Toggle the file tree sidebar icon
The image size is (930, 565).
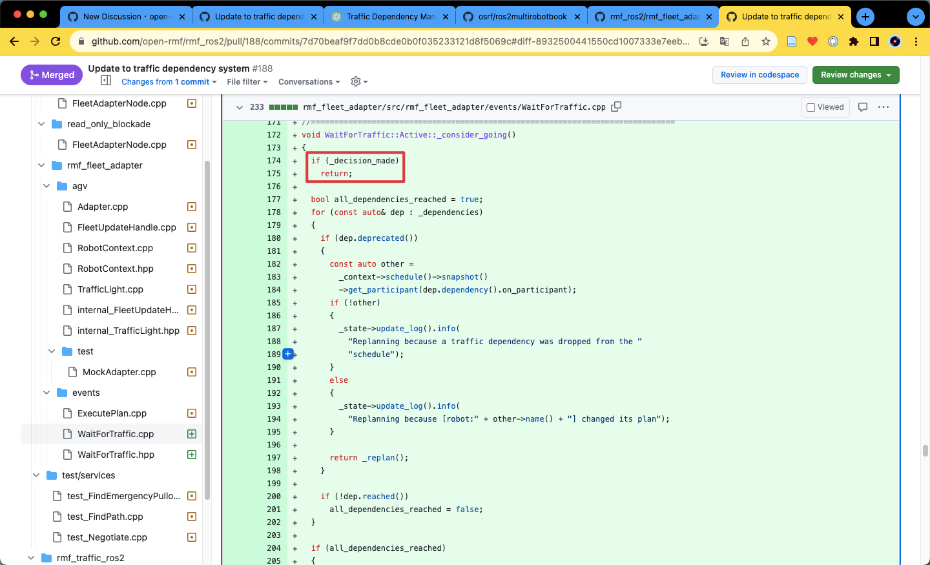coord(106,81)
